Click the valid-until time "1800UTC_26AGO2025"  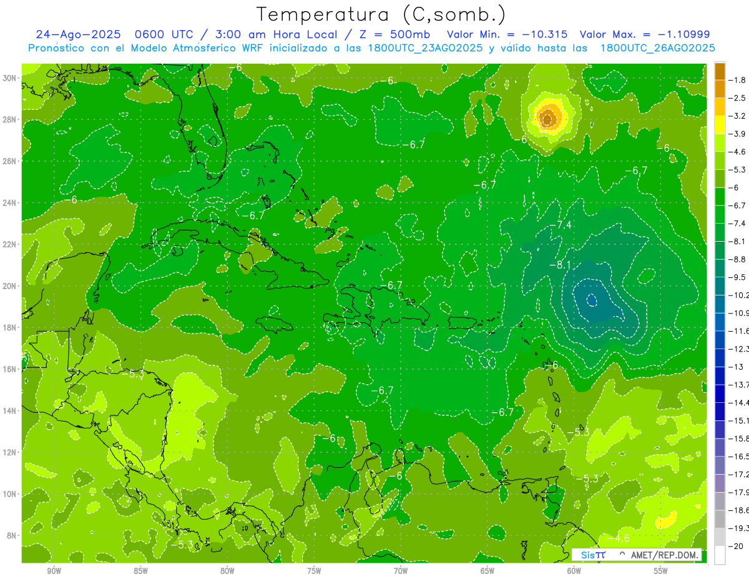[x=657, y=48]
